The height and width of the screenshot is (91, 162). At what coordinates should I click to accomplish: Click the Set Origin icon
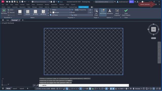coord(96,11)
